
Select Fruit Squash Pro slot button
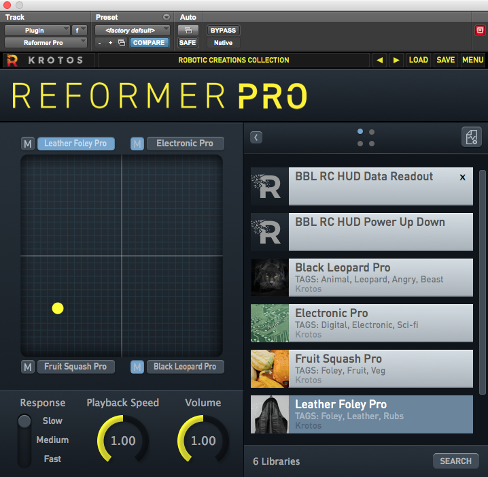tap(76, 367)
